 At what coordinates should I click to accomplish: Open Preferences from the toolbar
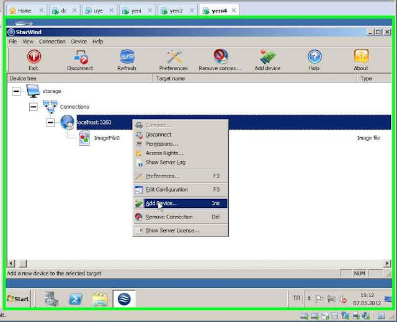click(174, 56)
